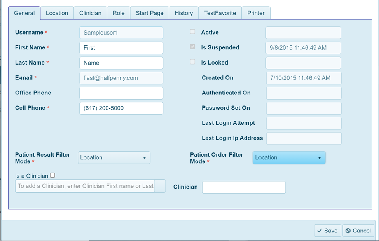Click the Save button
379x241 pixels.
(327, 231)
